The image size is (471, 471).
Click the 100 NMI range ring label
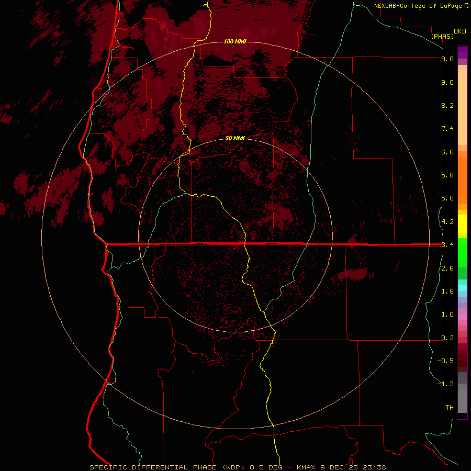click(x=235, y=41)
